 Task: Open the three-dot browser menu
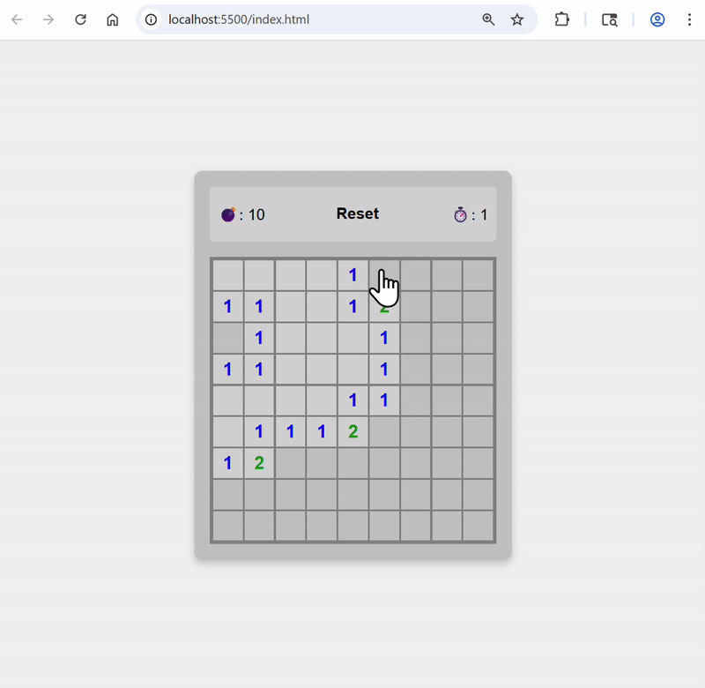690,19
